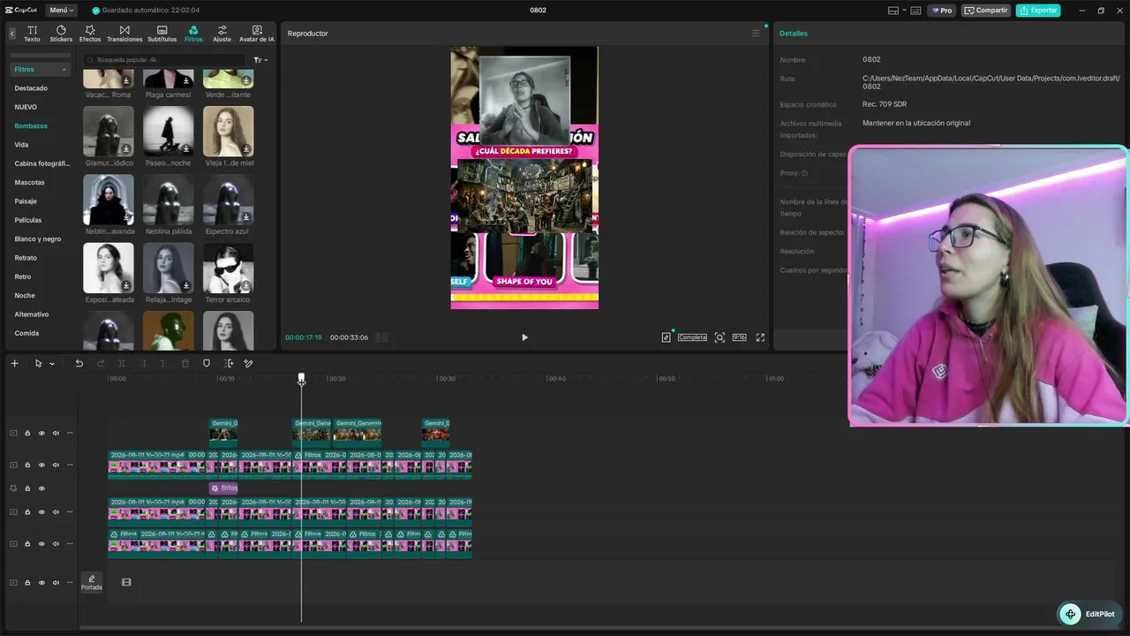The width and height of the screenshot is (1130, 636).
Task: Hide the Portada main track
Action: coord(41,583)
